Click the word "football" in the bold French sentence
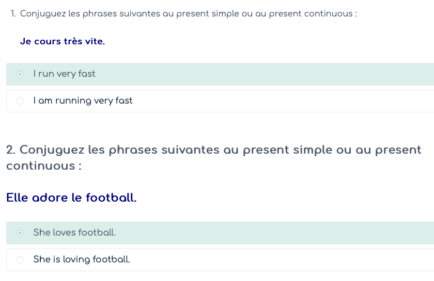Image resolution: width=434 pixels, height=281 pixels. tap(111, 197)
